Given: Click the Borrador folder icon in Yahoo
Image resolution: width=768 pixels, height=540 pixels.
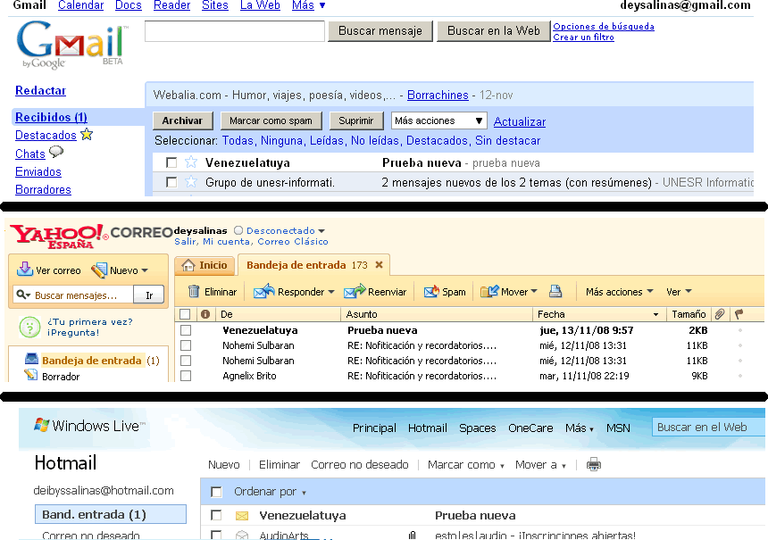Looking at the screenshot, I should pyautogui.click(x=31, y=375).
